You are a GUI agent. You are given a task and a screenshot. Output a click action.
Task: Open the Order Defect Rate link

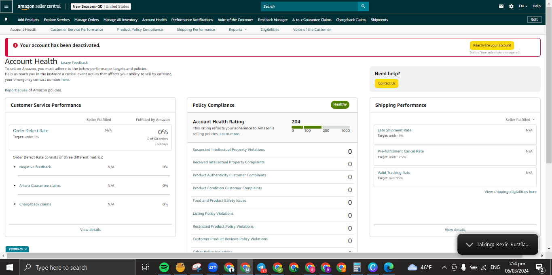(31, 131)
